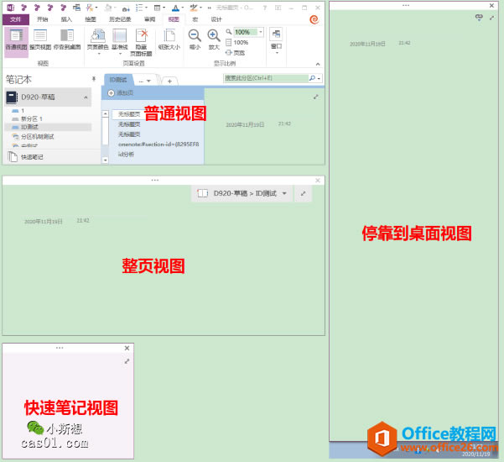Open the 窗口 window dropdown
504x462 pixels.
[x=277, y=41]
